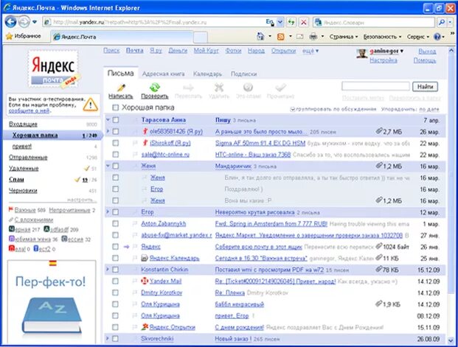Screen dimensions: 458x347
Task: Click the Это спам icon
Action: (x=248, y=87)
